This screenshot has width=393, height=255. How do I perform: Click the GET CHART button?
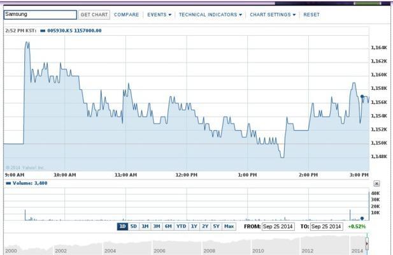pyautogui.click(x=94, y=15)
